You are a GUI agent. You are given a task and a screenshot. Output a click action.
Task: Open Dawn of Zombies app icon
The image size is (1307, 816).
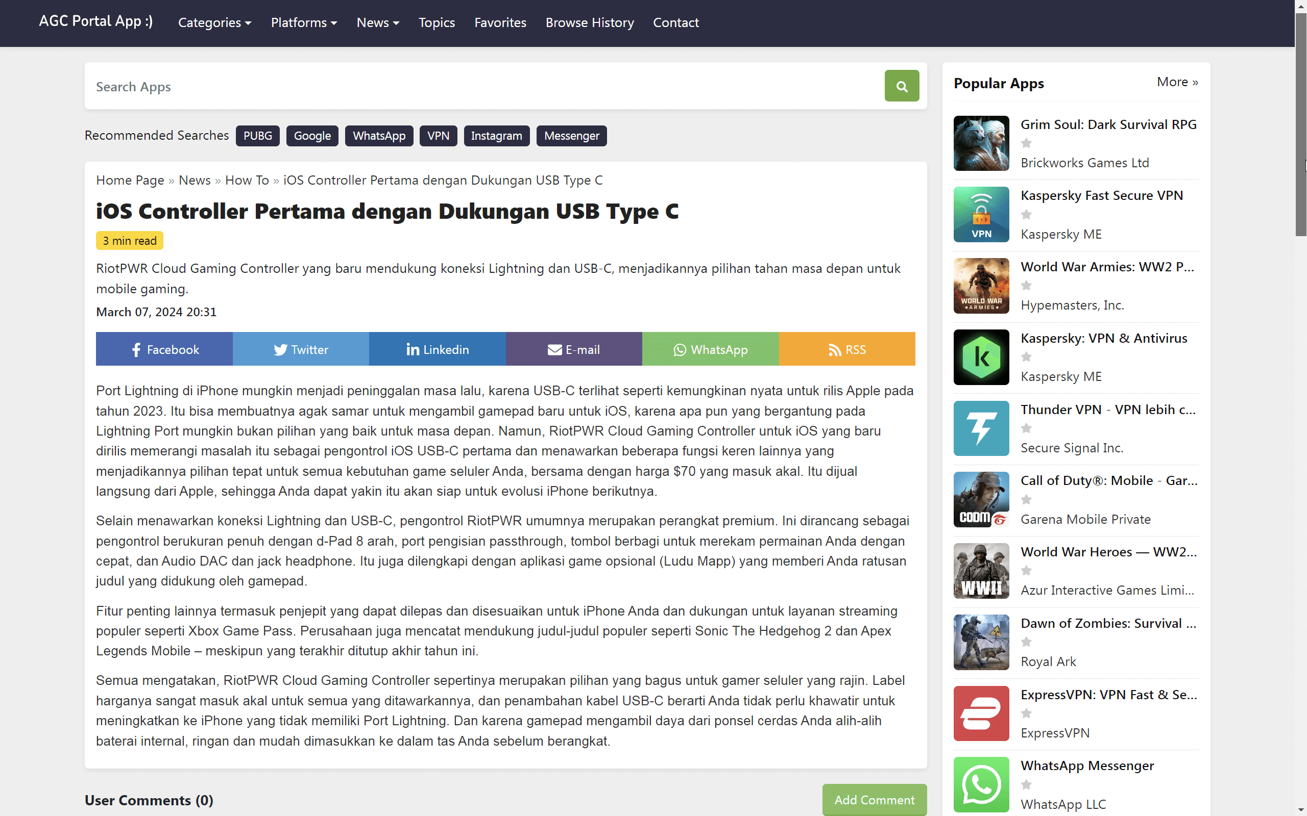(x=981, y=642)
